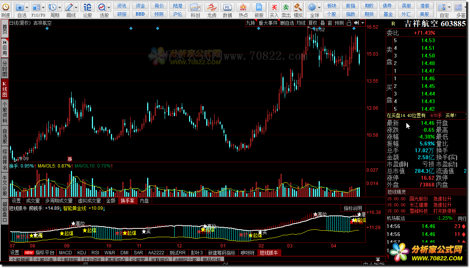
Task: Open the 模拟 gavel icon
Action: [298, 7]
